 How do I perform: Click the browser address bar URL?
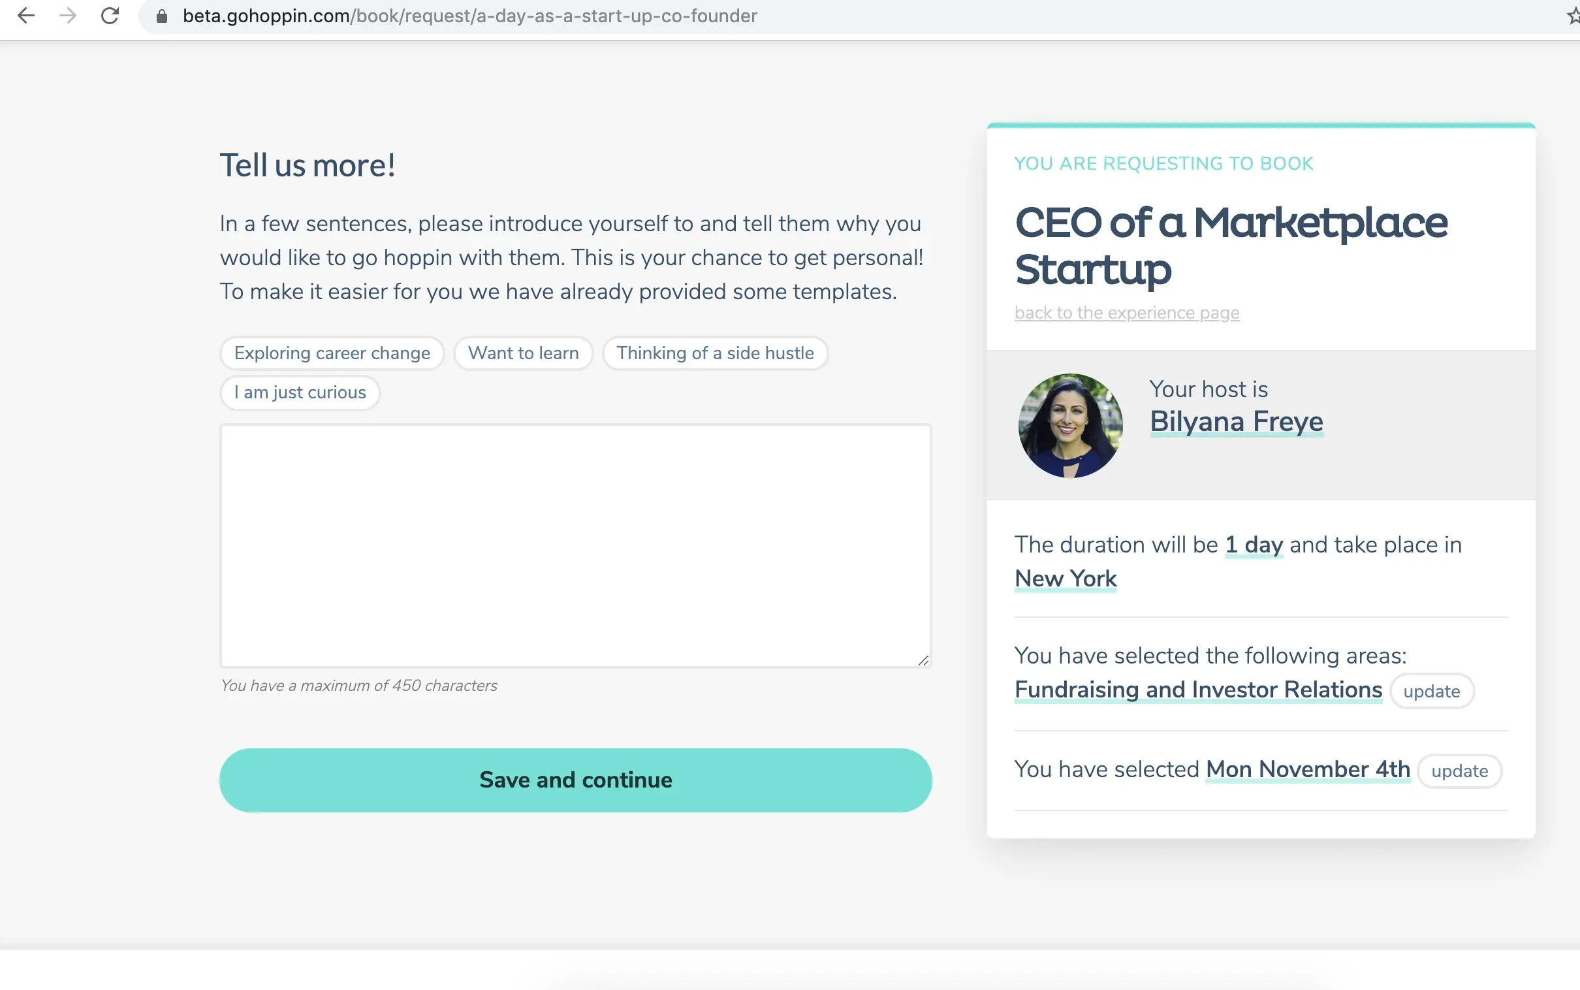pos(469,16)
